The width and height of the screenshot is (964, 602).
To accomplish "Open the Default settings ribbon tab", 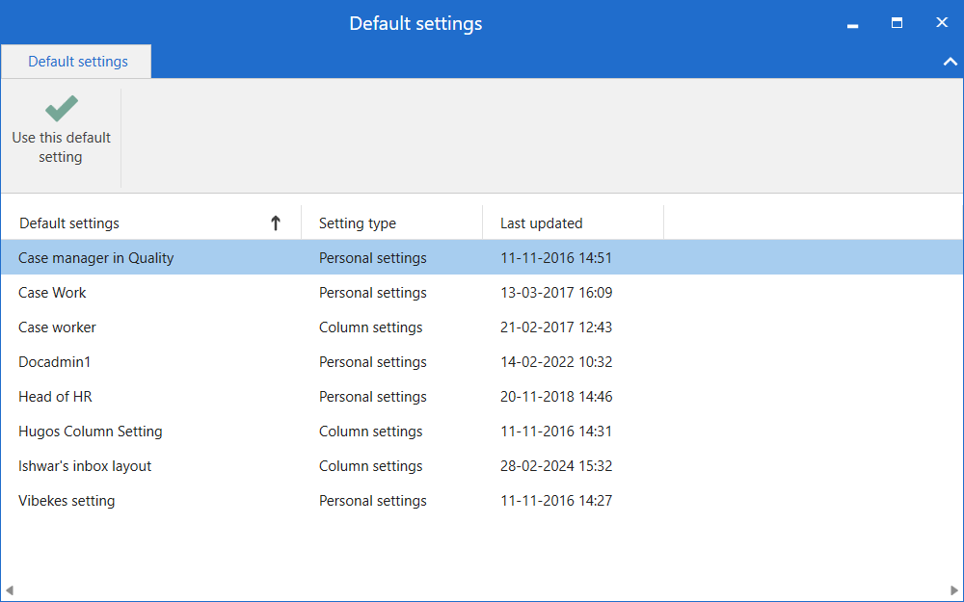I will [77, 62].
